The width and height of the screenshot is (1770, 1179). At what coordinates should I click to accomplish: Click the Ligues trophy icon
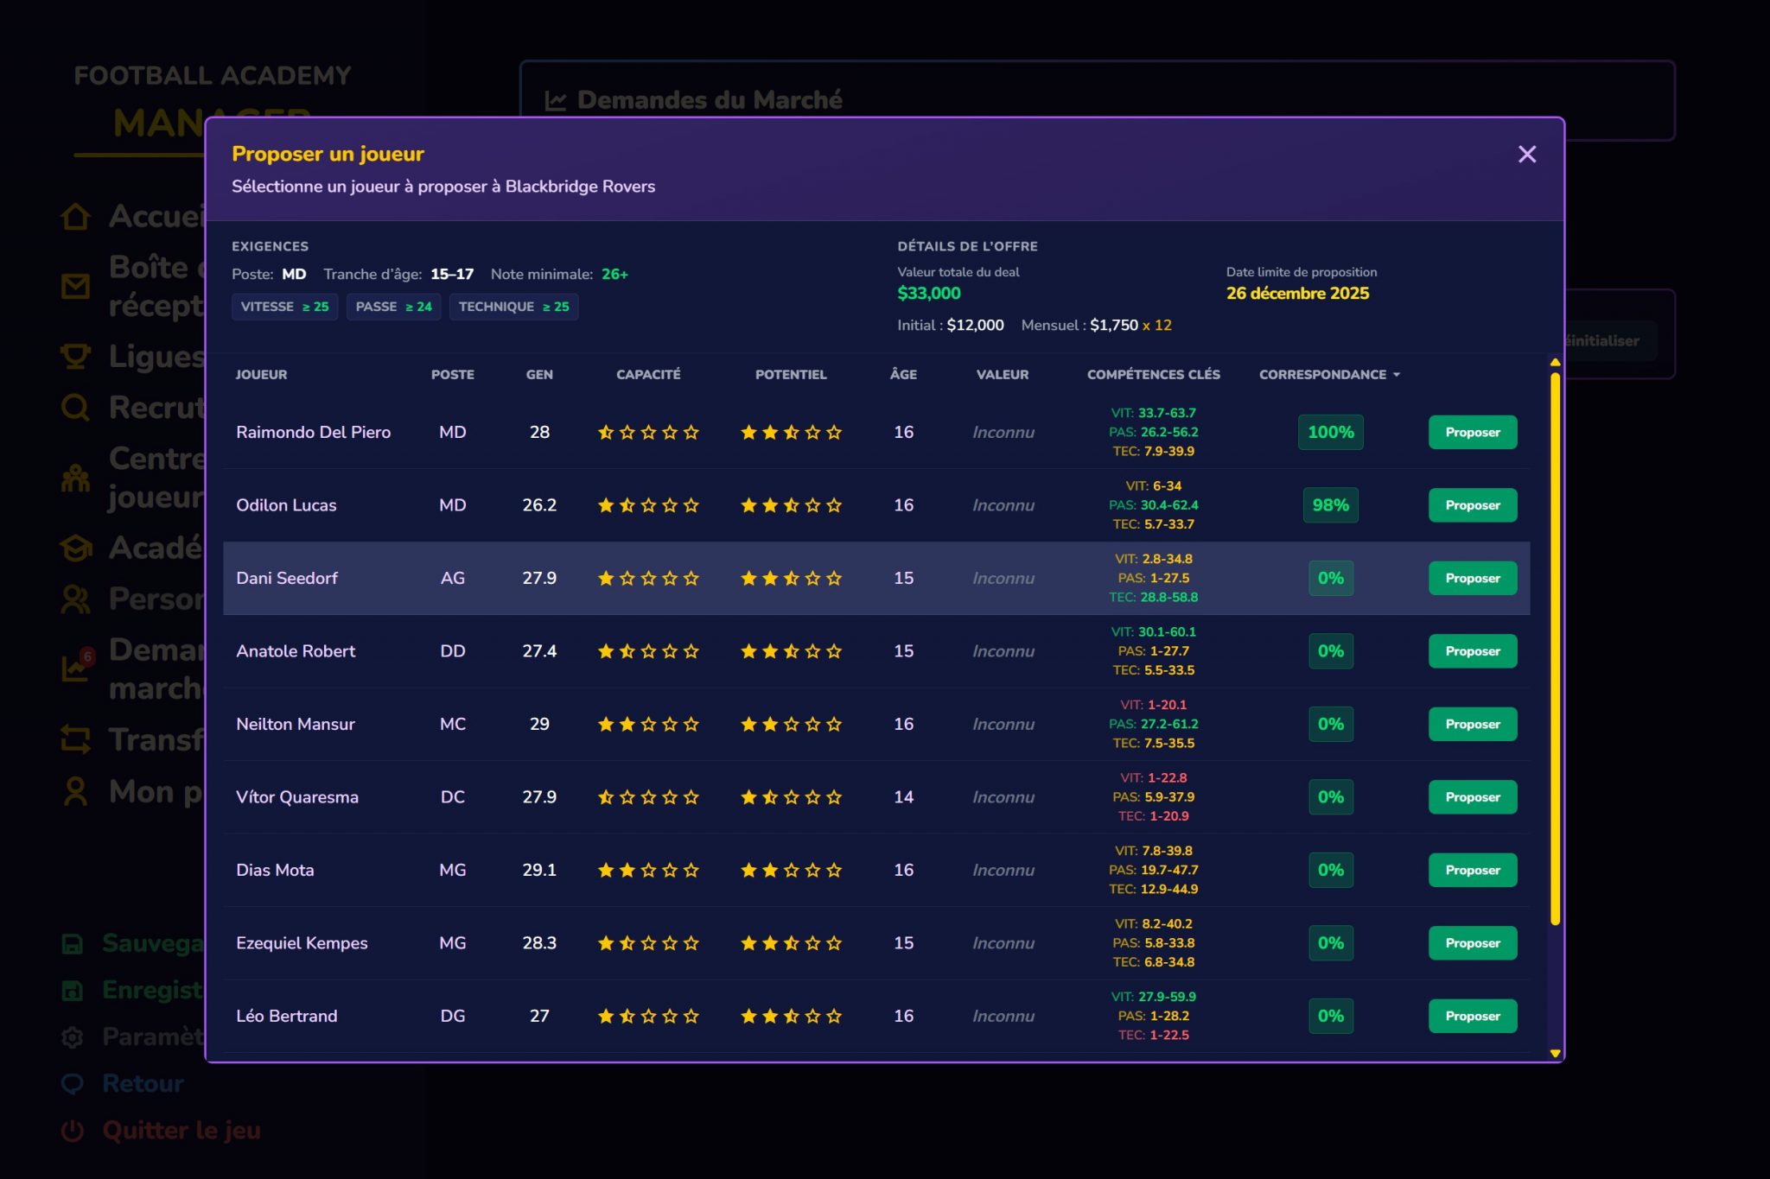click(75, 356)
